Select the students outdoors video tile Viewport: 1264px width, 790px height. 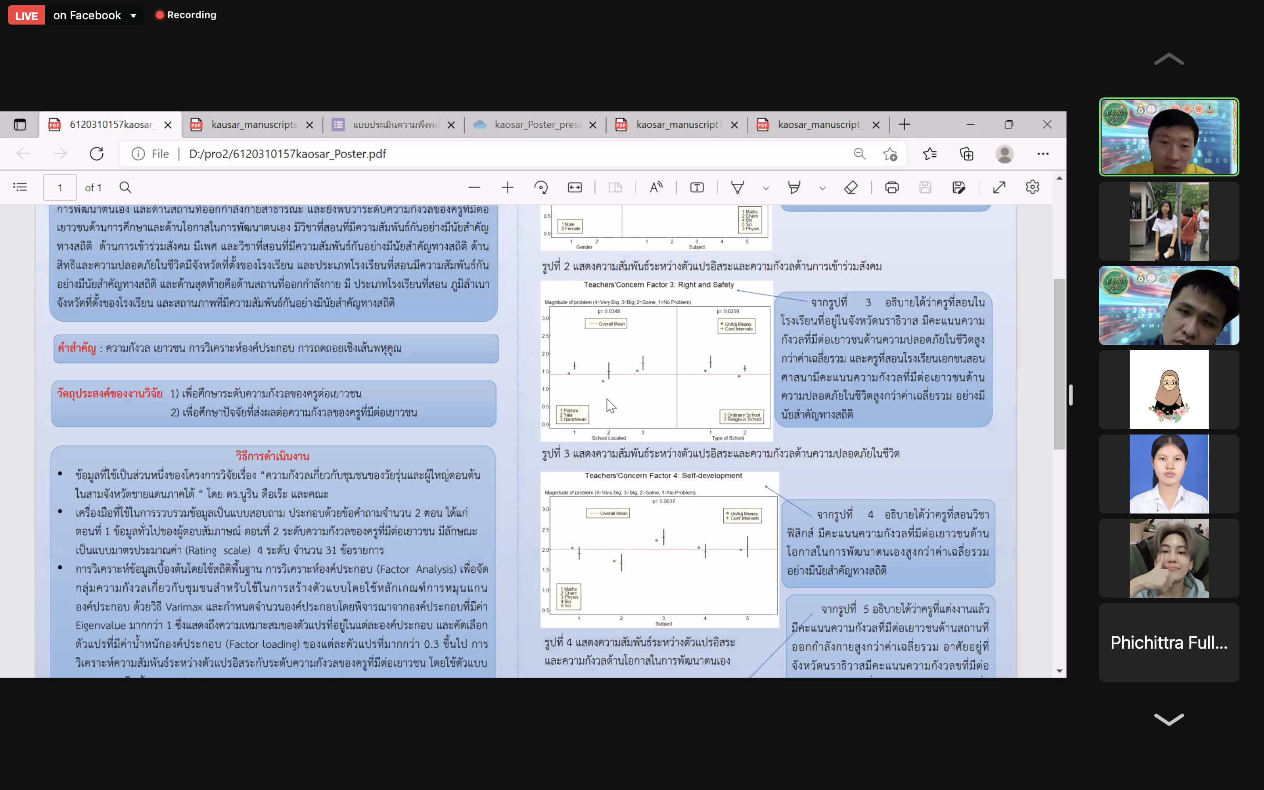1168,221
